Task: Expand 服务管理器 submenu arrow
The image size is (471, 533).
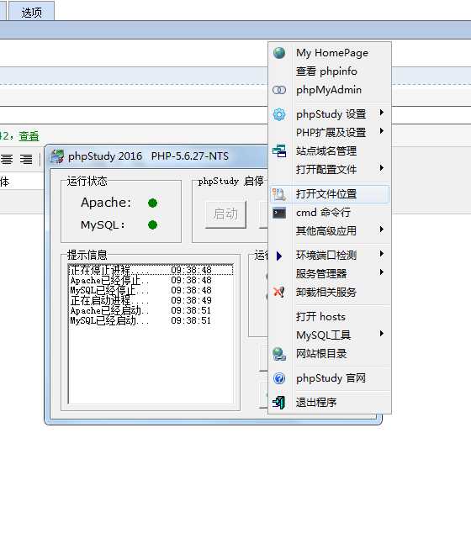Action: [x=382, y=272]
